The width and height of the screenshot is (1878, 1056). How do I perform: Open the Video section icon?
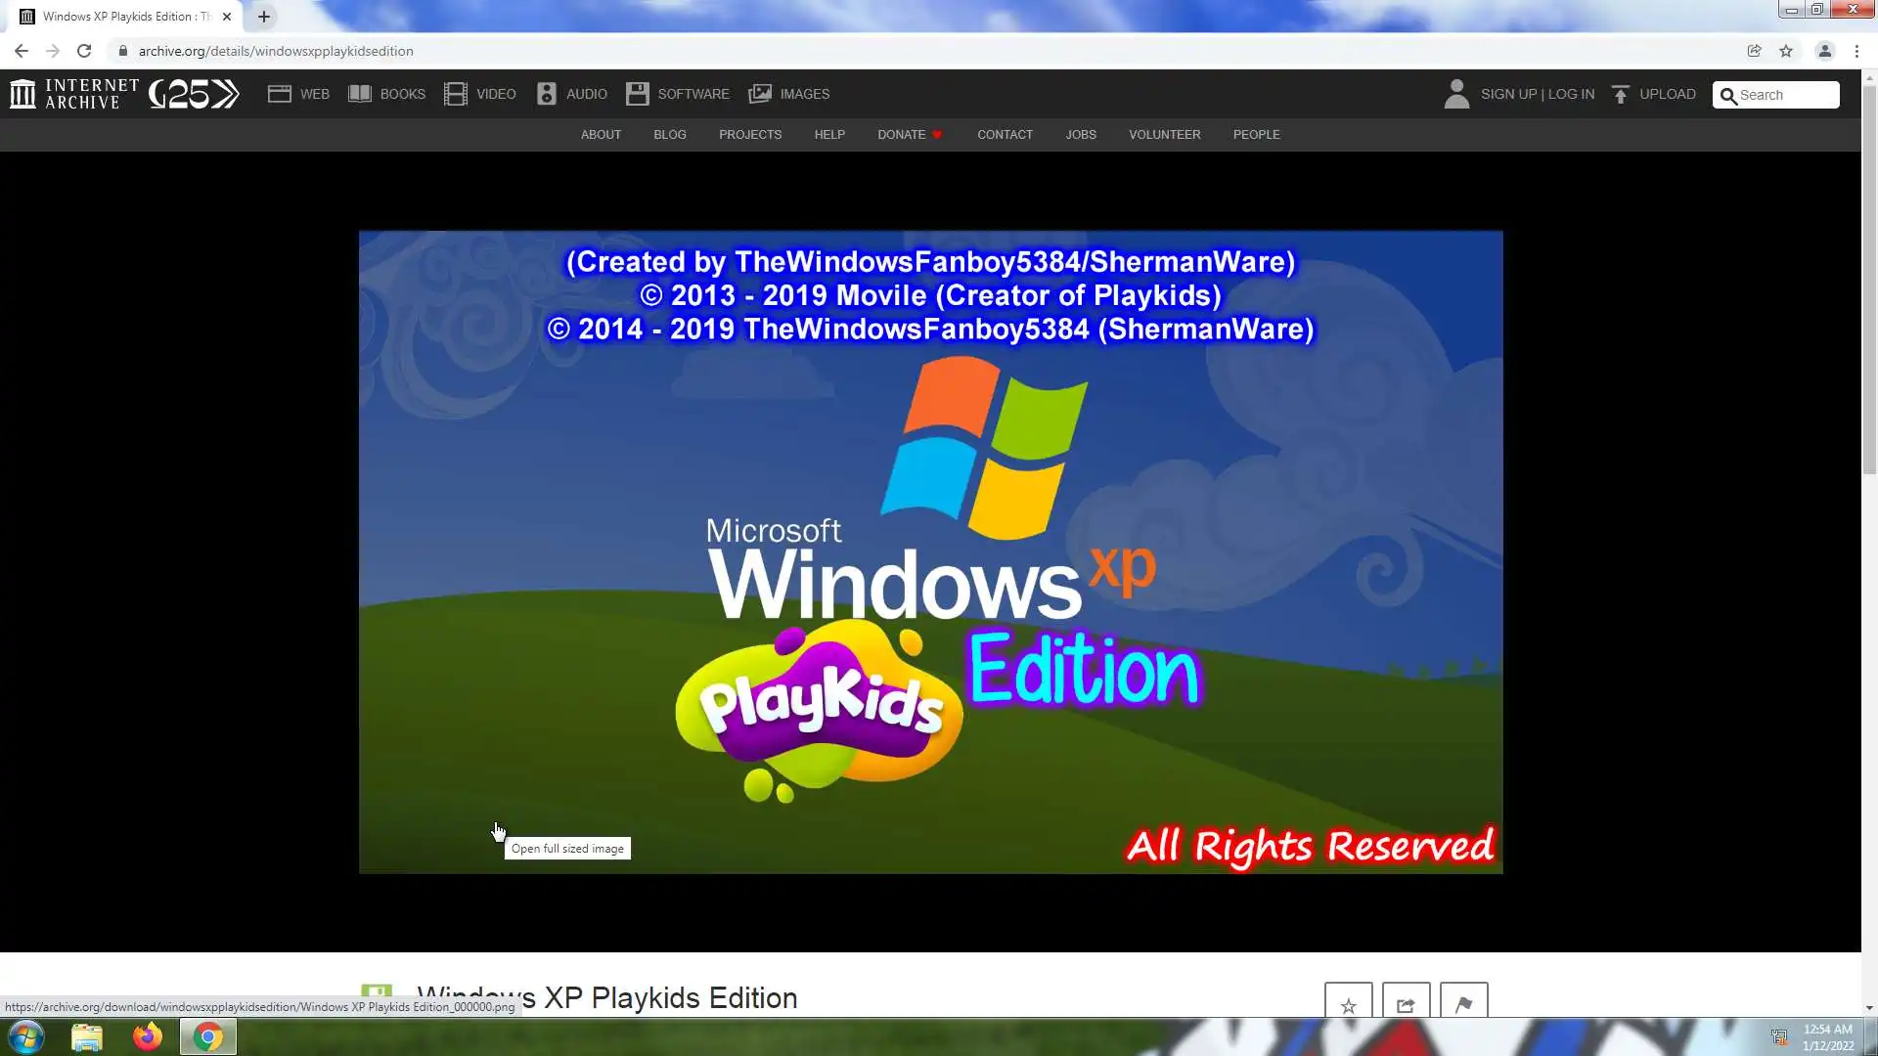coord(456,94)
